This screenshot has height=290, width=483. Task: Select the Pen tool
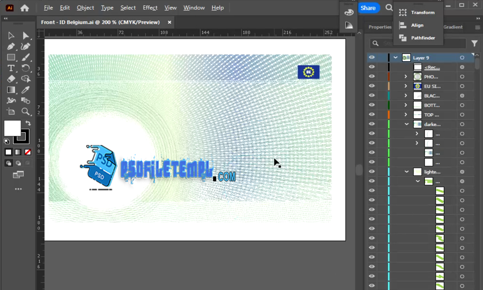point(11,46)
